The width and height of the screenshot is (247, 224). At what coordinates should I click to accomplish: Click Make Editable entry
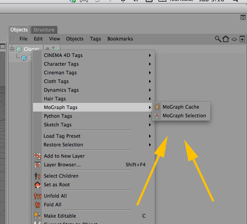pos(60,216)
